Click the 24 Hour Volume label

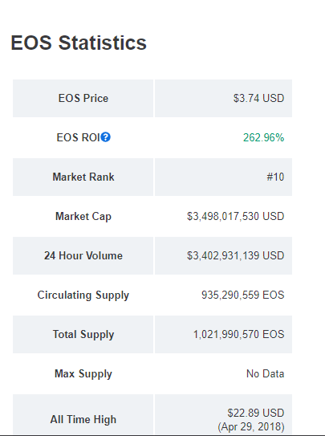[83, 255]
